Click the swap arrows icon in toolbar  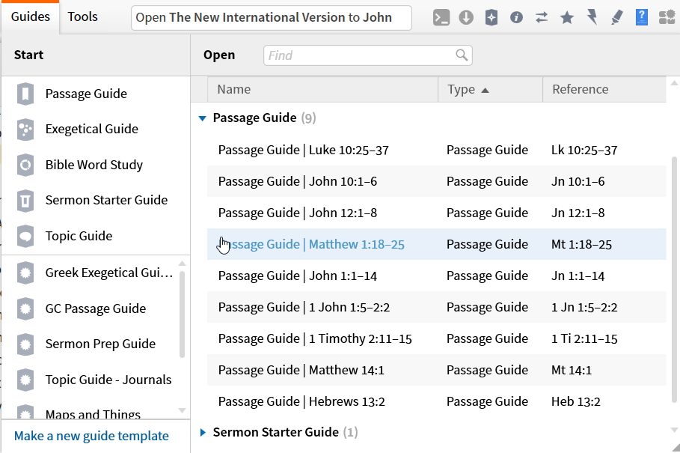(x=542, y=18)
